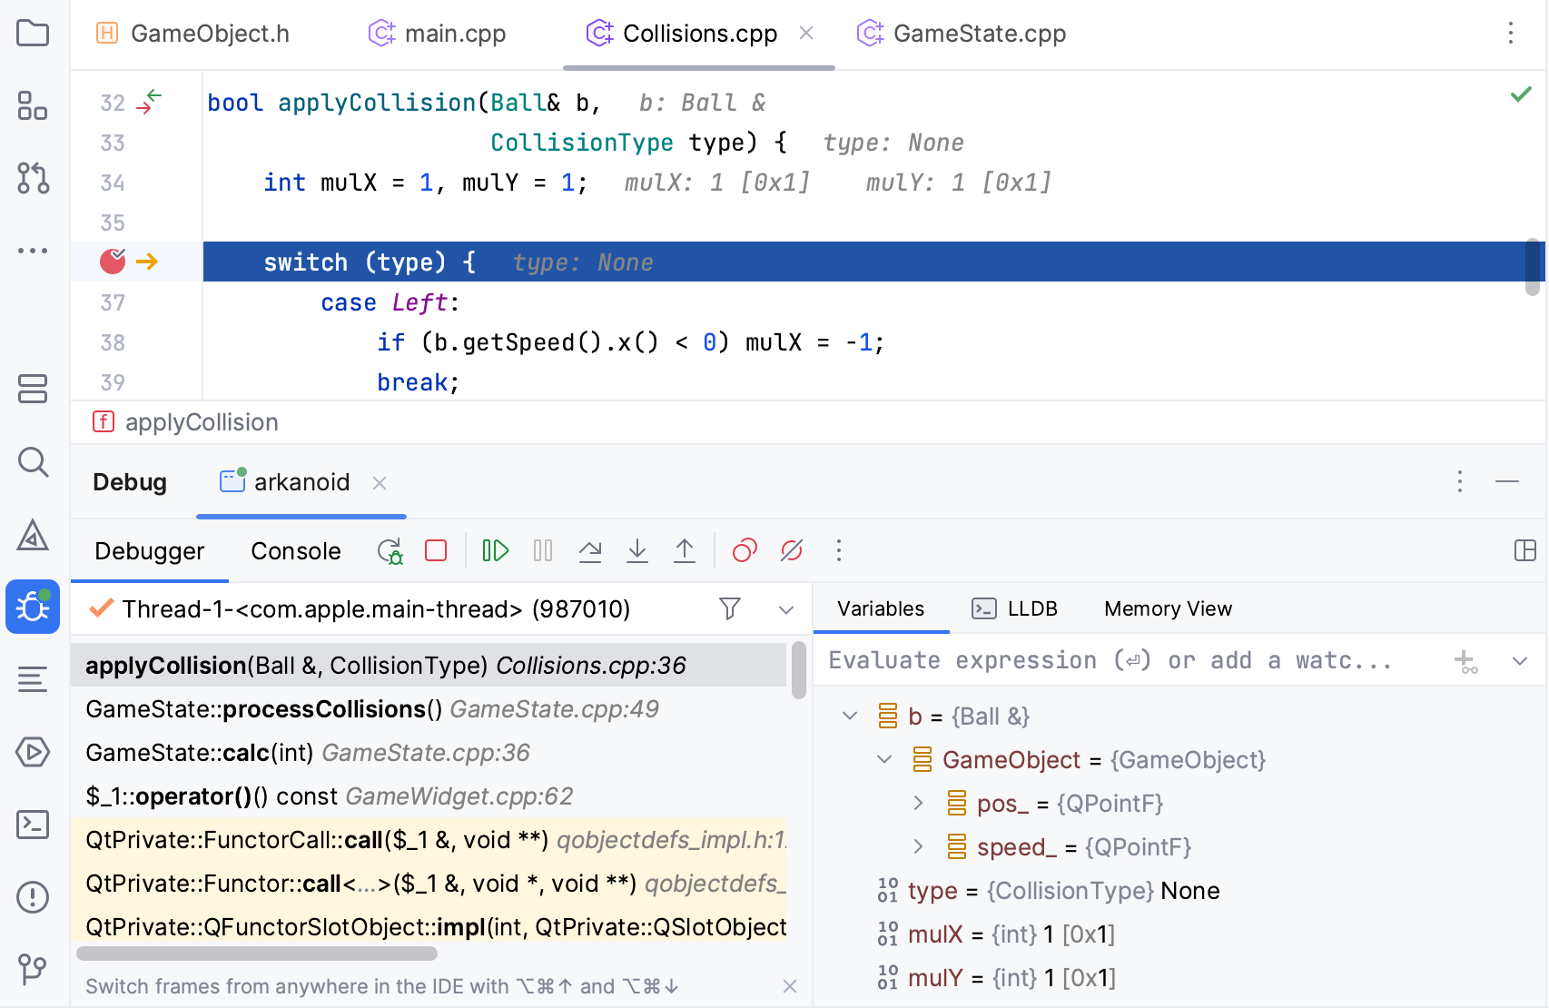Image resolution: width=1549 pixels, height=1008 pixels.
Task: Open the Problems tool window in the sidebar
Action: [x=33, y=897]
